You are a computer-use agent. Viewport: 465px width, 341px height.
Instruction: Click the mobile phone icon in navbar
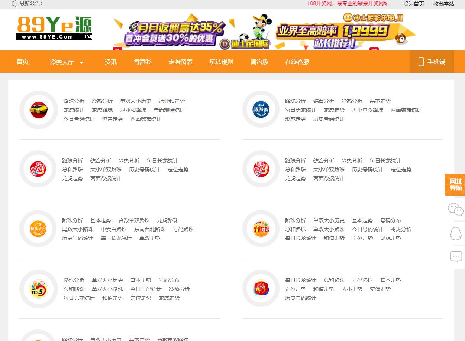coord(421,62)
